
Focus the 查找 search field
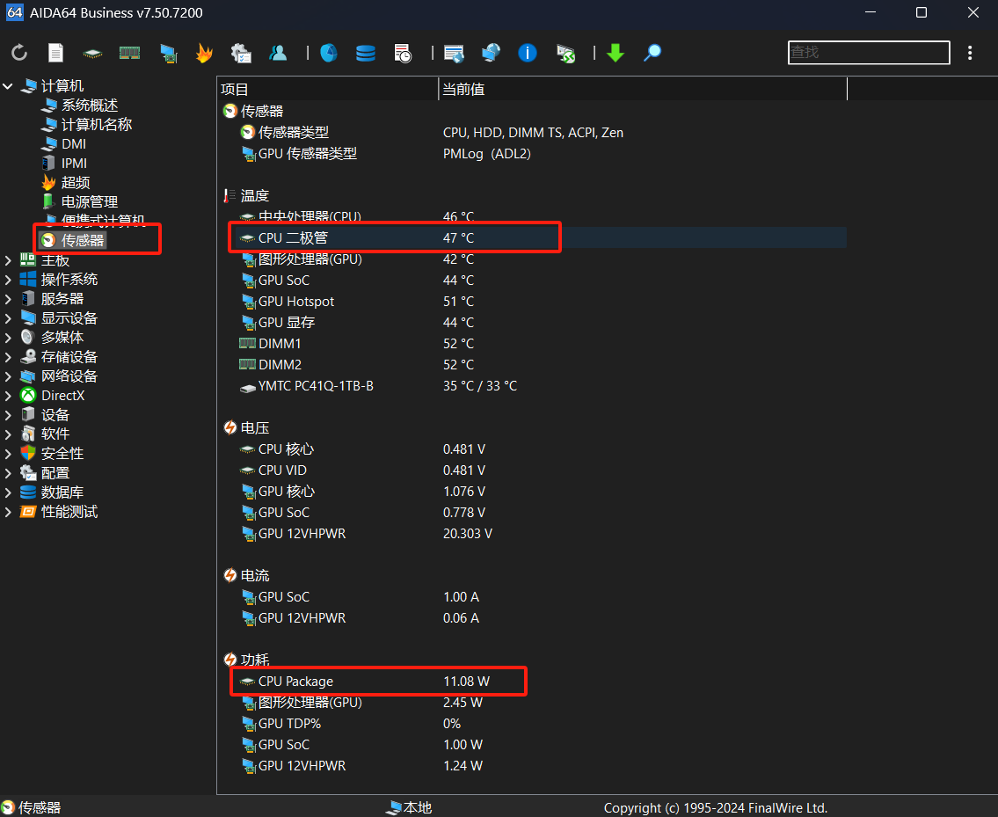[x=869, y=52]
